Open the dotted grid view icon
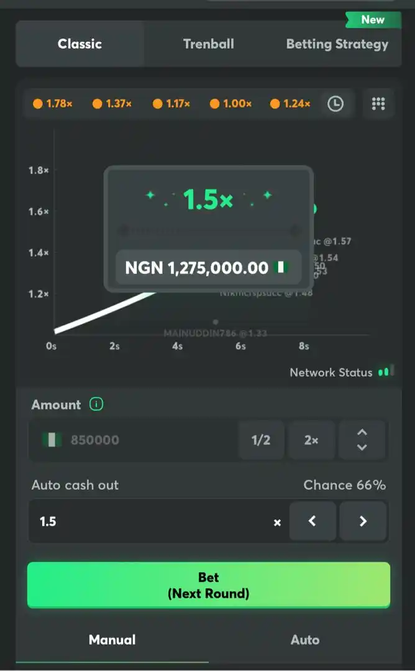The image size is (415, 671). (x=378, y=104)
